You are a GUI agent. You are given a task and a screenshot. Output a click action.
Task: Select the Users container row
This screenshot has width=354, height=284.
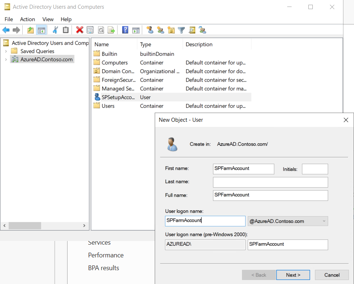[172, 106]
